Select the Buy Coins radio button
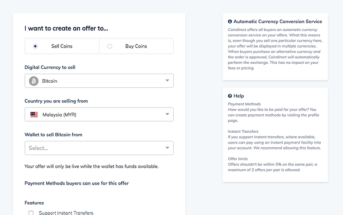Image resolution: width=343 pixels, height=215 pixels. [110, 46]
